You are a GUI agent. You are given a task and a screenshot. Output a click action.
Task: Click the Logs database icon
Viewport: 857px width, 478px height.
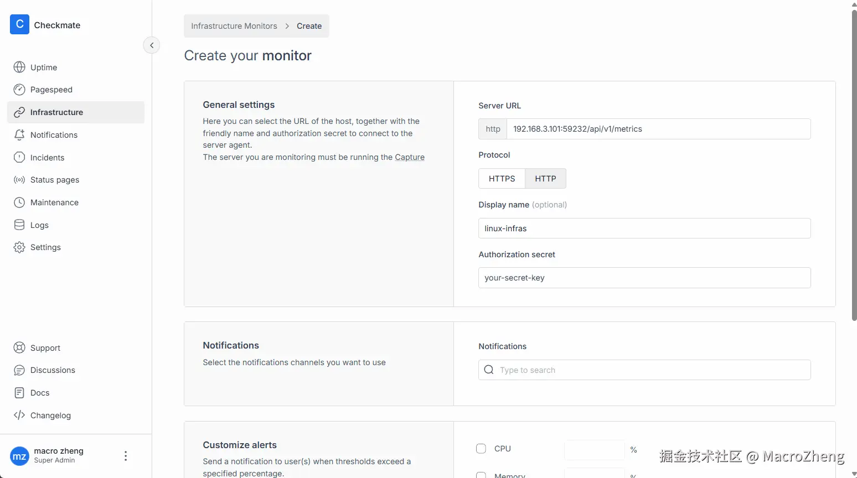[19, 225]
